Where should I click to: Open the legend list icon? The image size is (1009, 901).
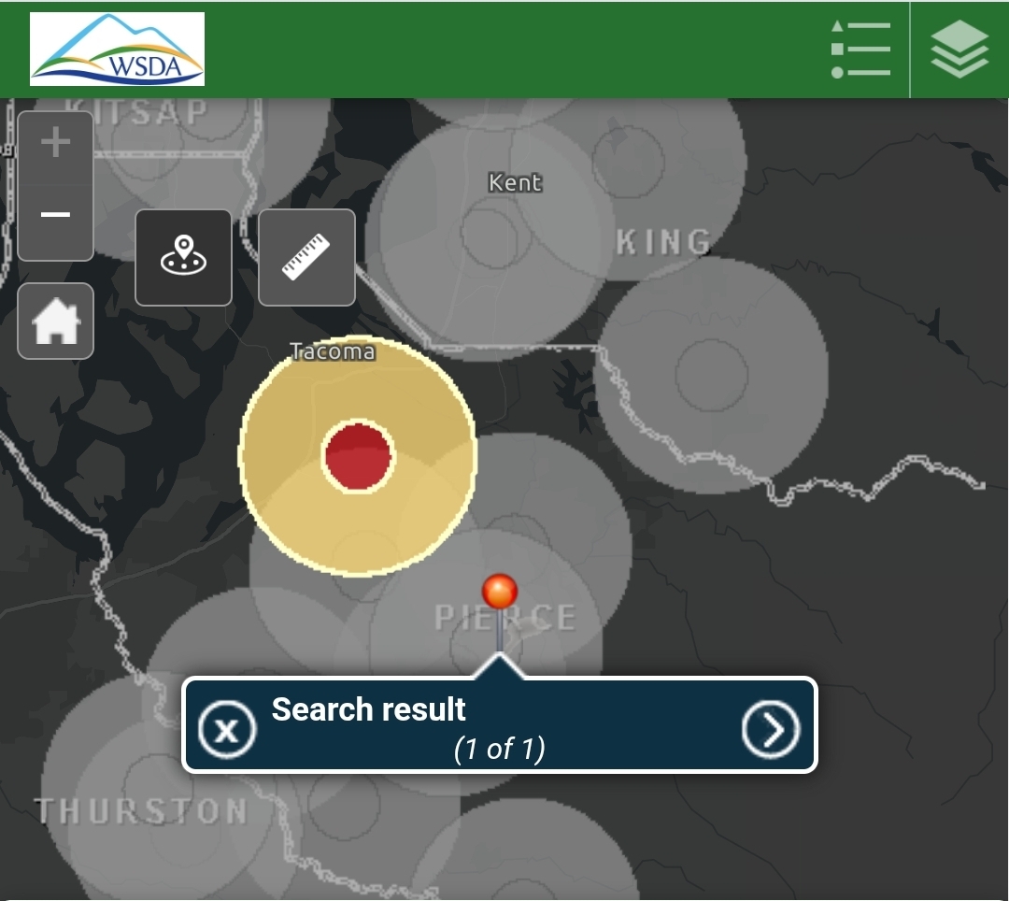pyautogui.click(x=860, y=49)
